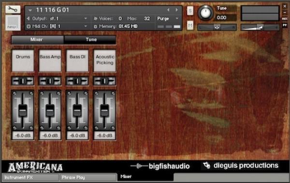
Task: Expand the instrument name dropdown arrow
Action: tap(30, 10)
